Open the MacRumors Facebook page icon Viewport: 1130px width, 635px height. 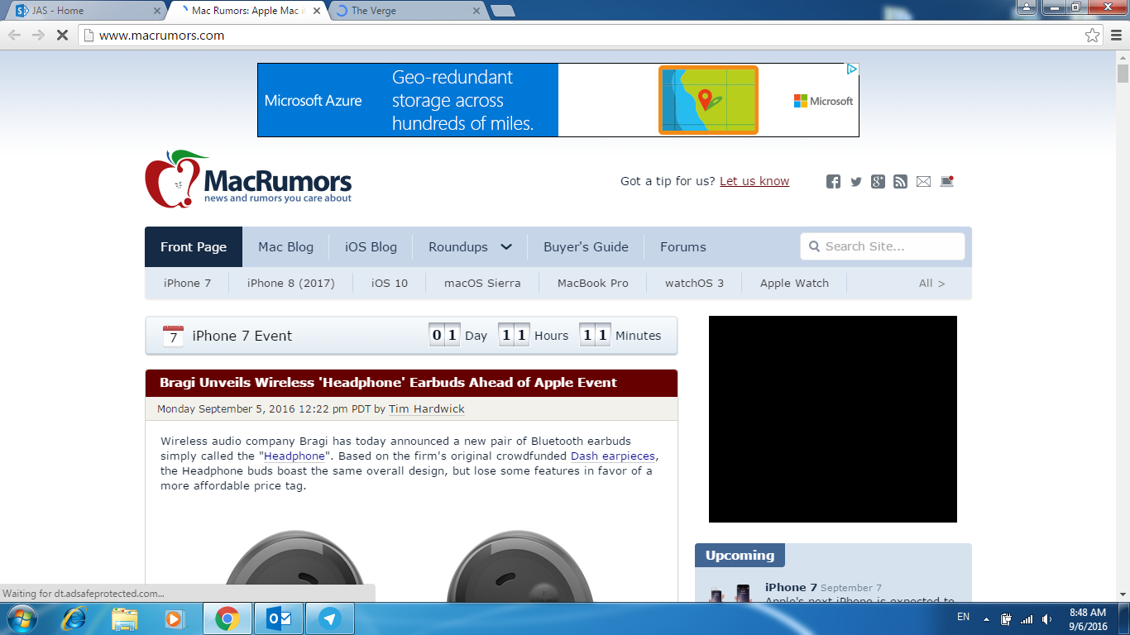pyautogui.click(x=833, y=181)
